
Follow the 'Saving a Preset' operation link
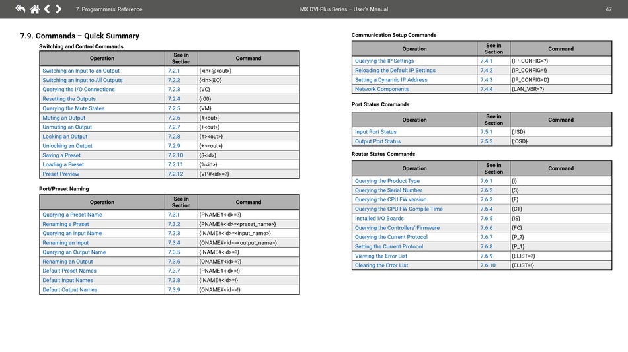[x=61, y=155]
